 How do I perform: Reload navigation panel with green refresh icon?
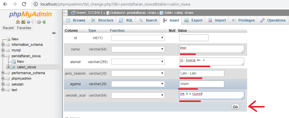coord(44,22)
